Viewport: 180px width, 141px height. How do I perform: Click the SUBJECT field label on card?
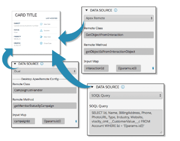17,23
